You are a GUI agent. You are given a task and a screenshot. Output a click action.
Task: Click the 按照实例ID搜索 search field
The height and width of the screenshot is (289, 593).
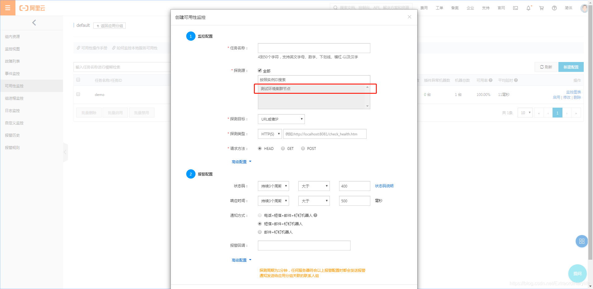pyautogui.click(x=314, y=80)
